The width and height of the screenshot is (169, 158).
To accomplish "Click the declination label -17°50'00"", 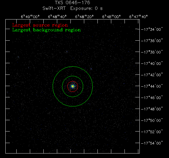I will (152, 120).
